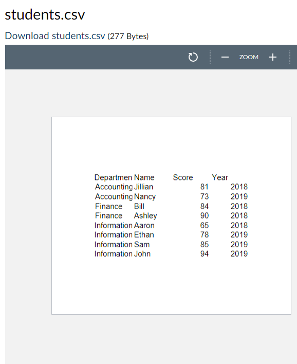Select the Year column header
Screen dimensions: 297x364
coord(220,177)
